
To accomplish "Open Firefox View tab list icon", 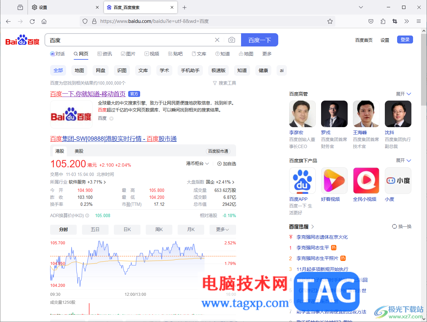I will [x=20, y=7].
